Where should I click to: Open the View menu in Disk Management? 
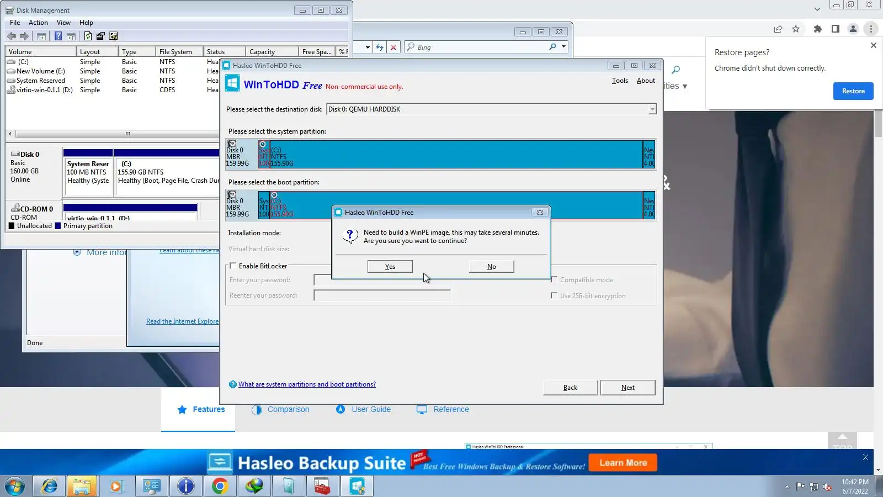(x=63, y=23)
